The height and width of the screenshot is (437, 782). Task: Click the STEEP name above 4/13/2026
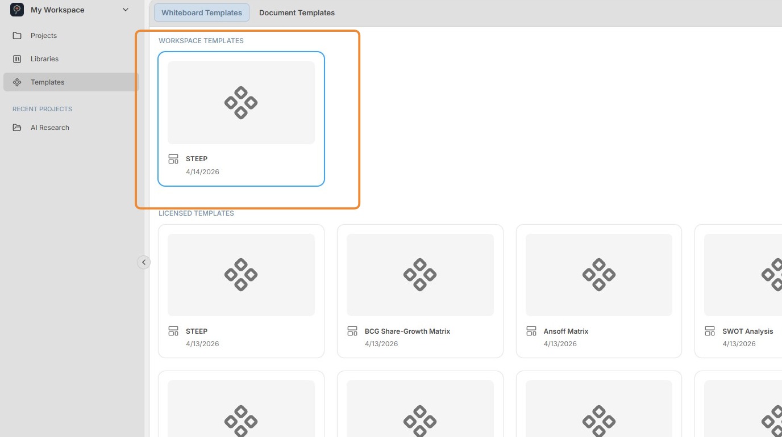point(197,331)
